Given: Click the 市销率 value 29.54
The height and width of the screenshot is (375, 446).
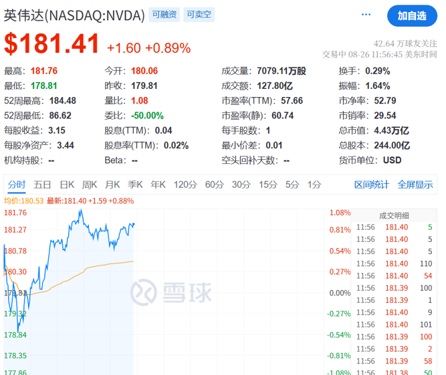Looking at the screenshot, I should tap(385, 116).
